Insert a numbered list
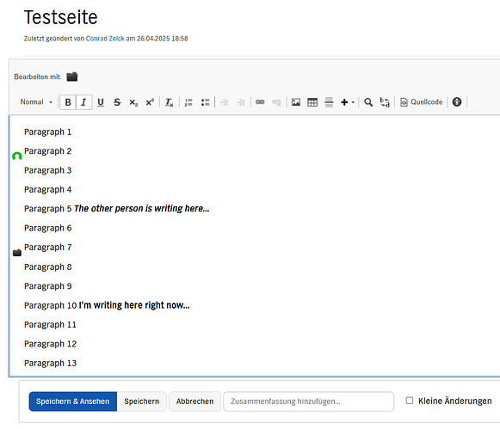The width and height of the screenshot is (500, 429). 188,102
